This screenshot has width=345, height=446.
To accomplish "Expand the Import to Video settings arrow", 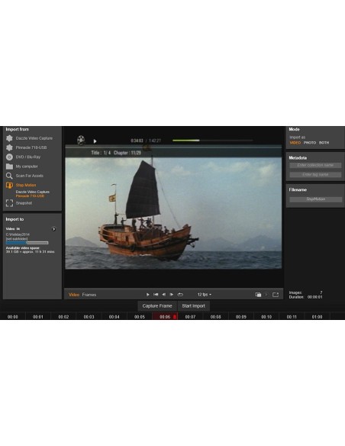I will click(53, 229).
